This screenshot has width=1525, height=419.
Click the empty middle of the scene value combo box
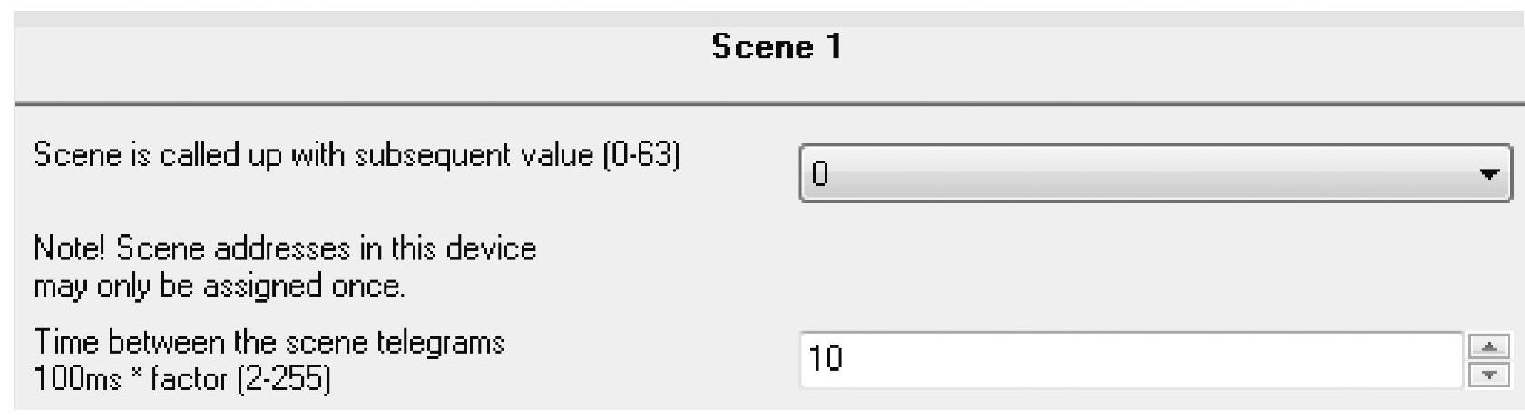[x=1134, y=173]
